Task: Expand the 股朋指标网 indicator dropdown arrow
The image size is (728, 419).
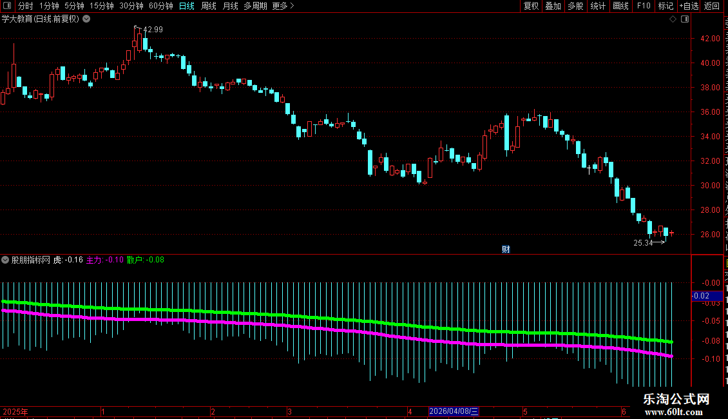Action: click(5, 260)
